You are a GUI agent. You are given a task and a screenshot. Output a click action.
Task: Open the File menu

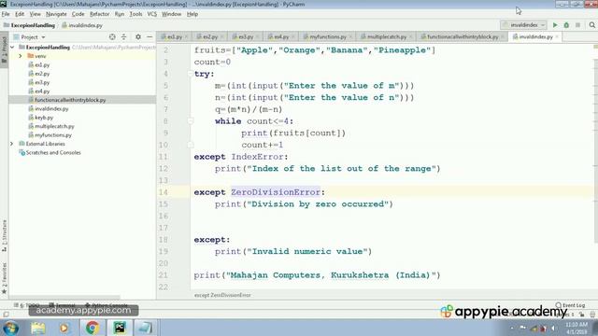point(6,14)
